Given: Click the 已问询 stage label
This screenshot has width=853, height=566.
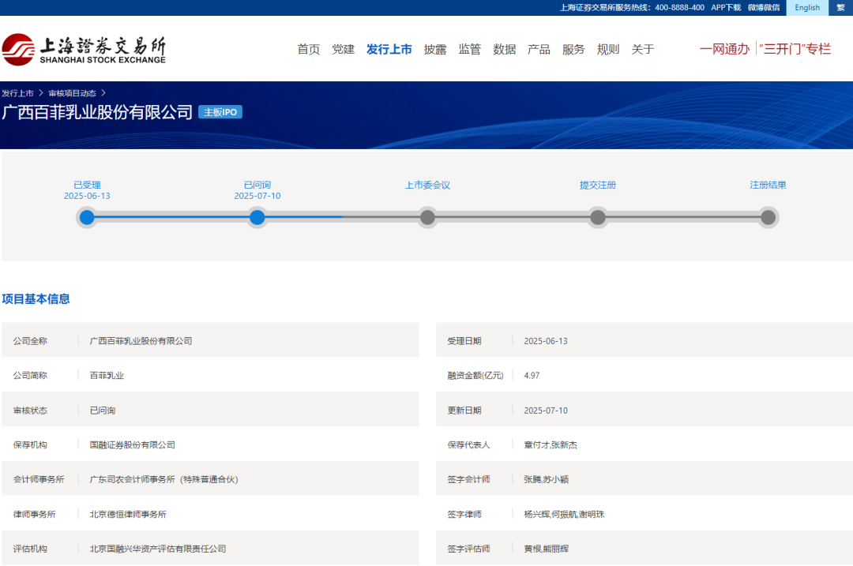Looking at the screenshot, I should tap(257, 186).
